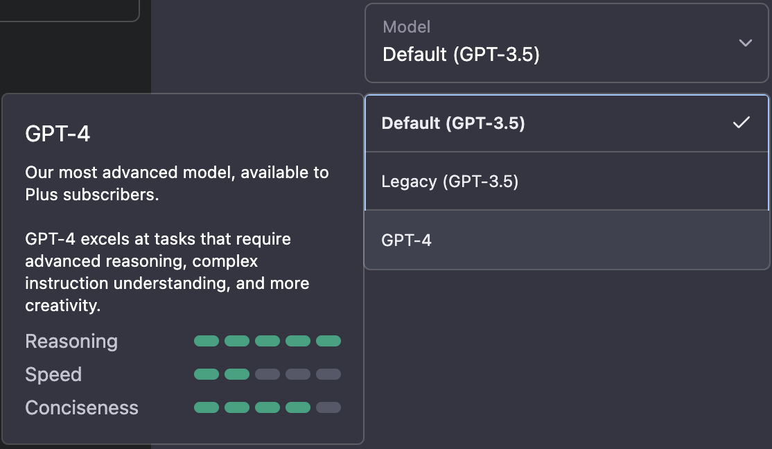Viewport: 772px width, 449px height.
Task: Select Default (GPT-3.5) option
Action: [x=566, y=123]
